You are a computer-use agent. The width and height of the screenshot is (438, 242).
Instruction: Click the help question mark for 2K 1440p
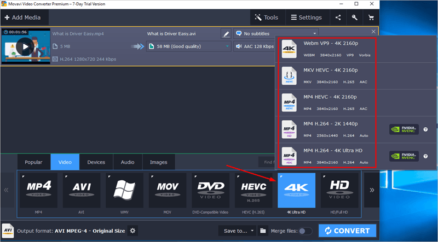pos(425,129)
